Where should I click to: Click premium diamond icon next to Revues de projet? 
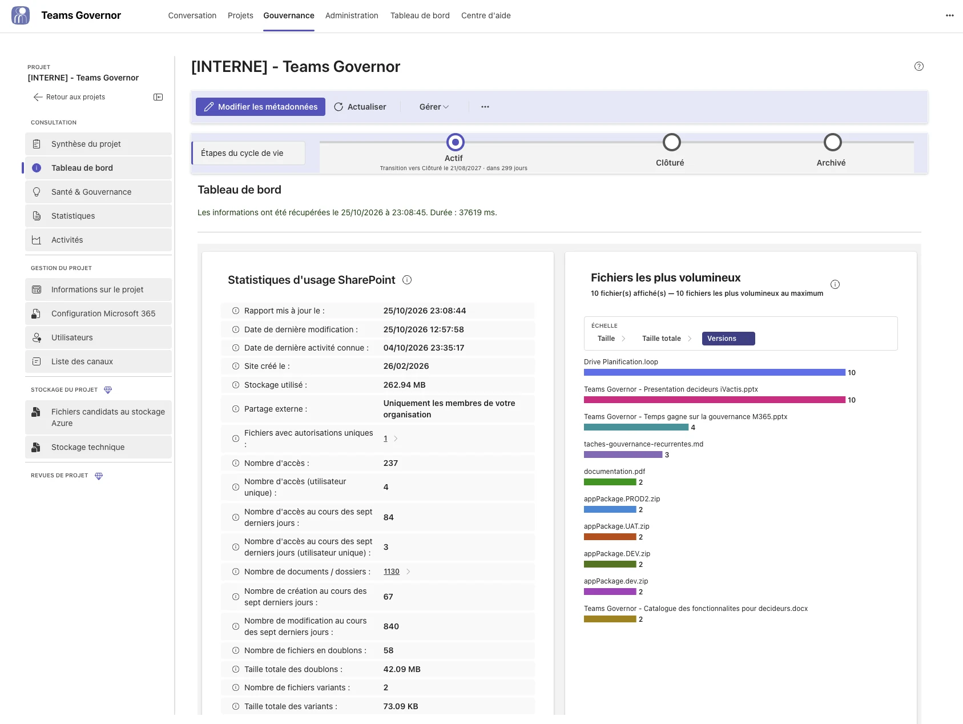99,476
